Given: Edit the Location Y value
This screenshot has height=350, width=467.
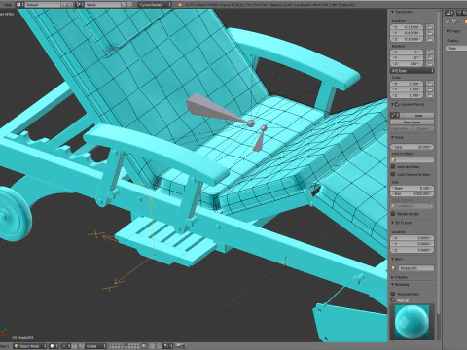Looking at the screenshot, I should 407,33.
